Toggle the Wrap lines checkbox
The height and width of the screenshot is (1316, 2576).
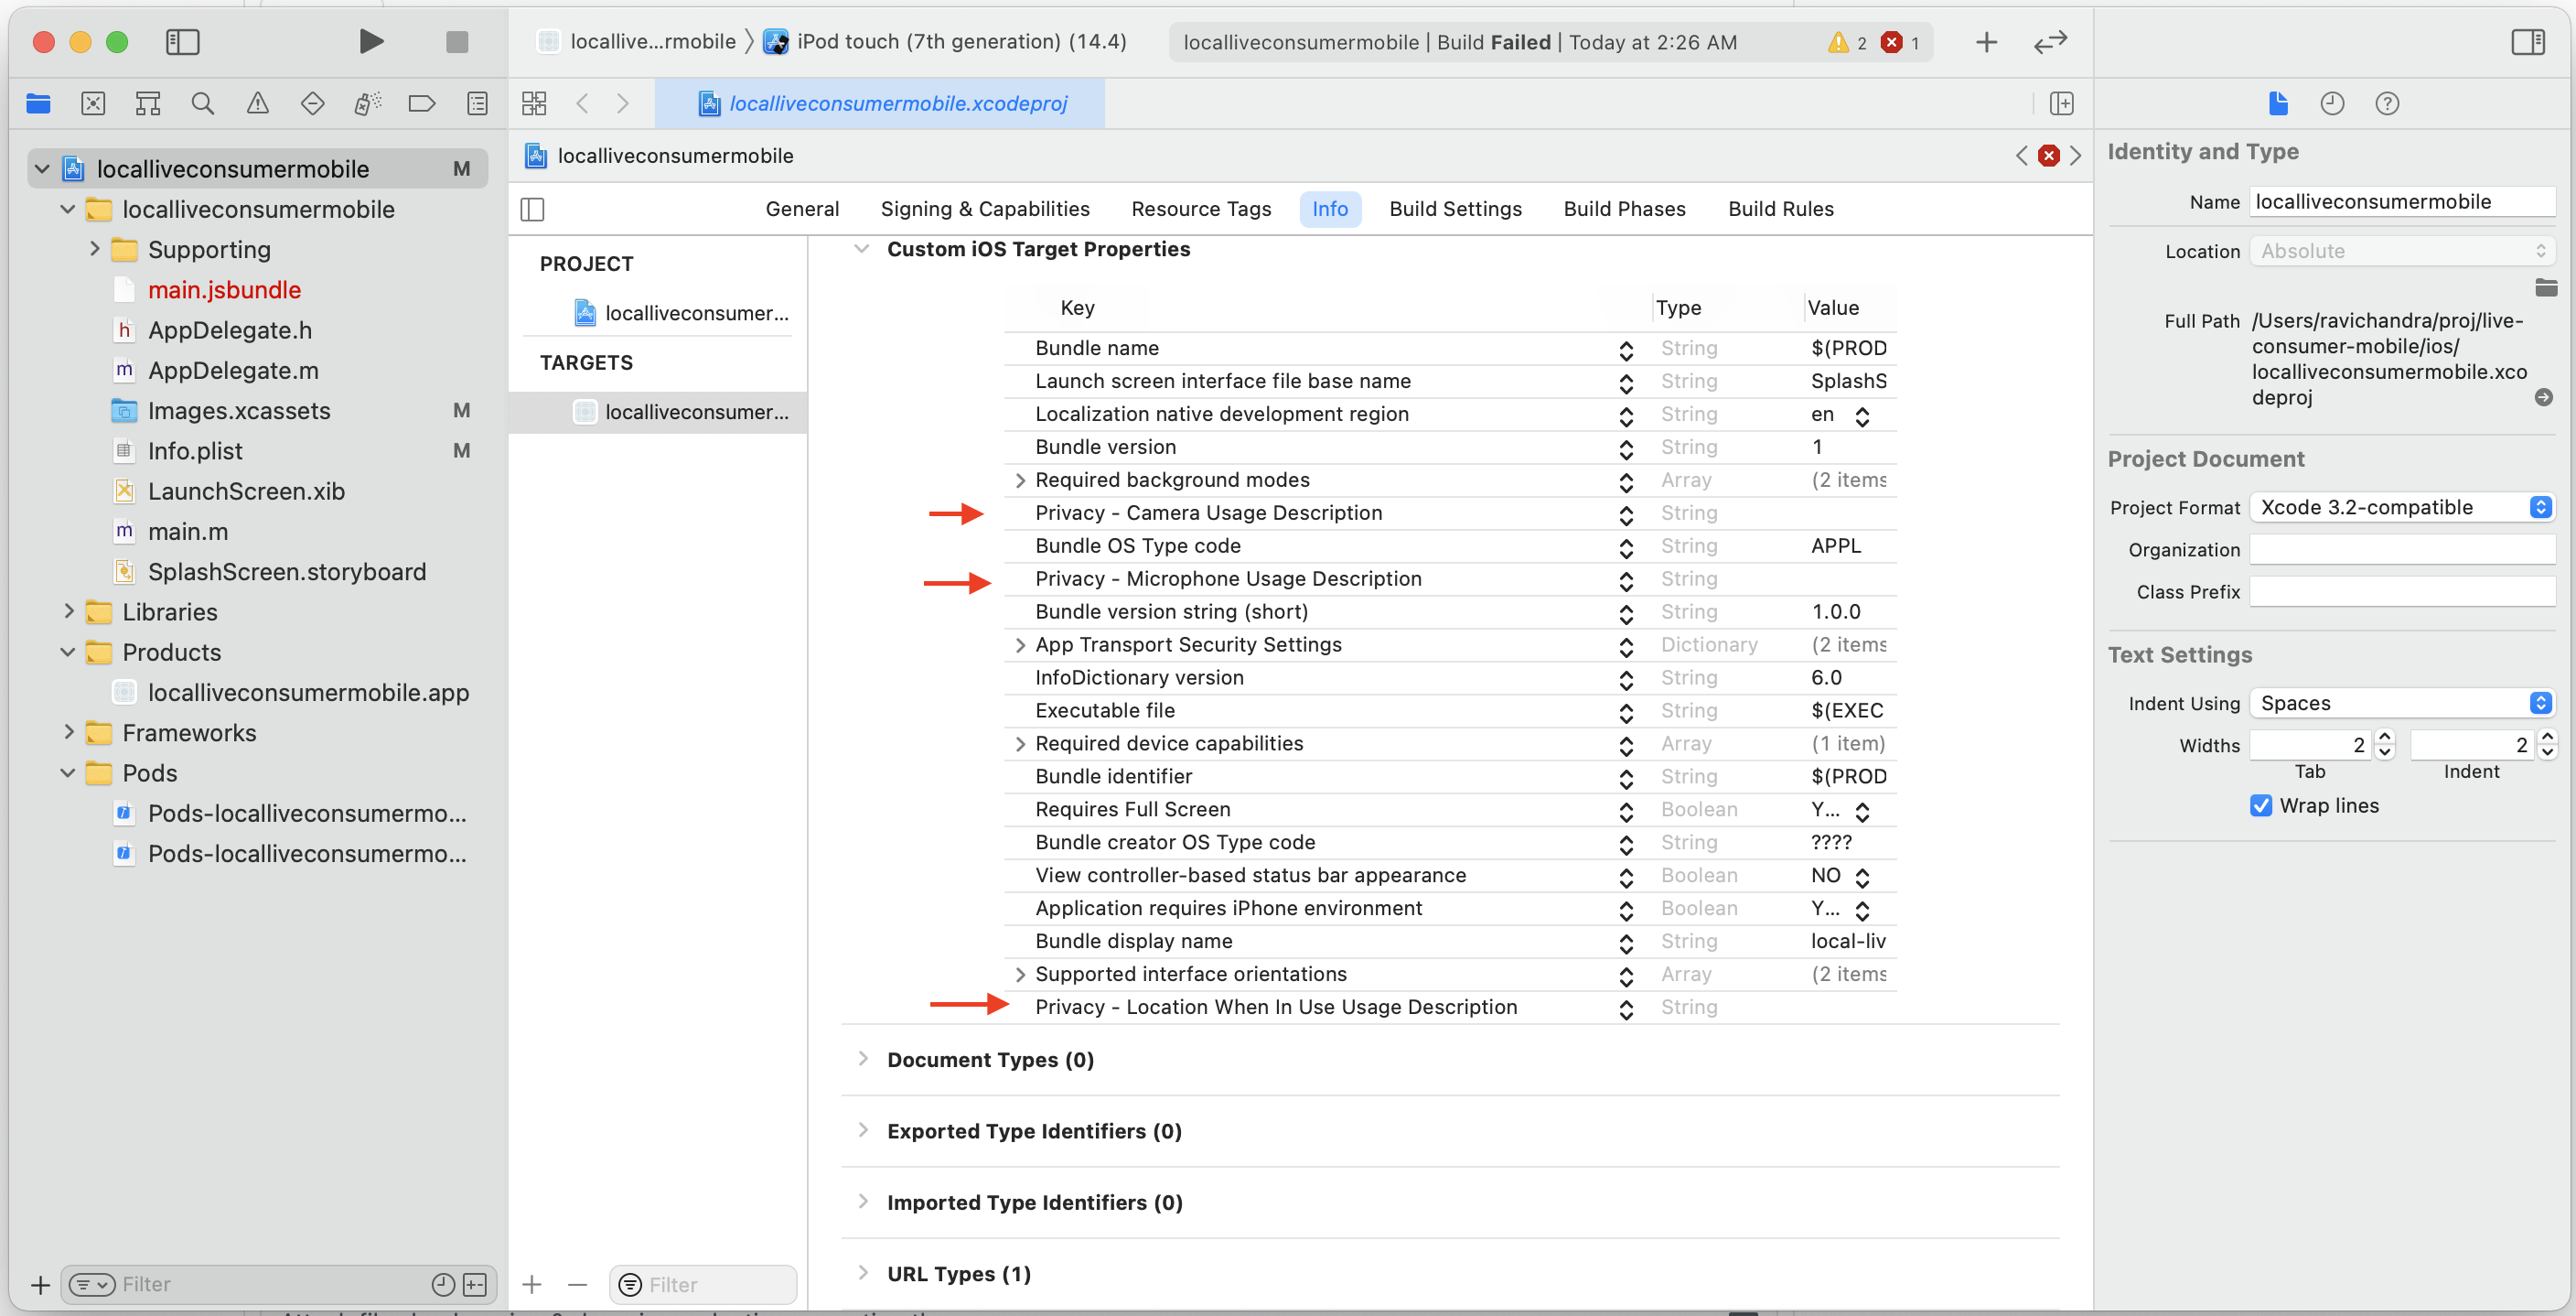2260,805
